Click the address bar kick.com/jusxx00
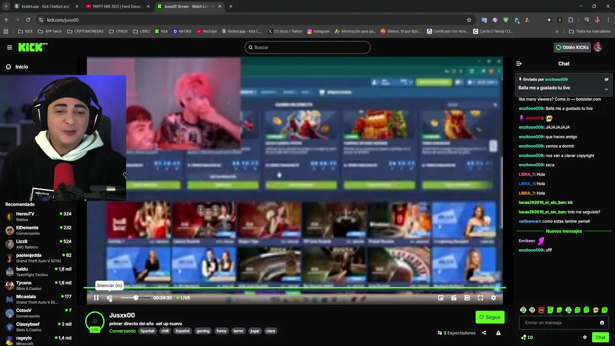Viewport: 615px width, 346px height. (62, 20)
